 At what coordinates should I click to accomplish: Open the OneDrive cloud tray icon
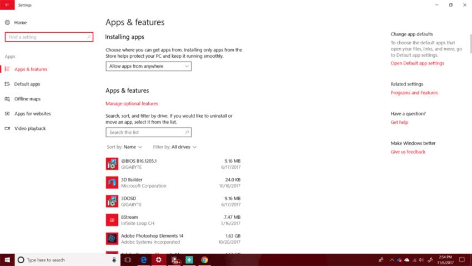[406, 260]
